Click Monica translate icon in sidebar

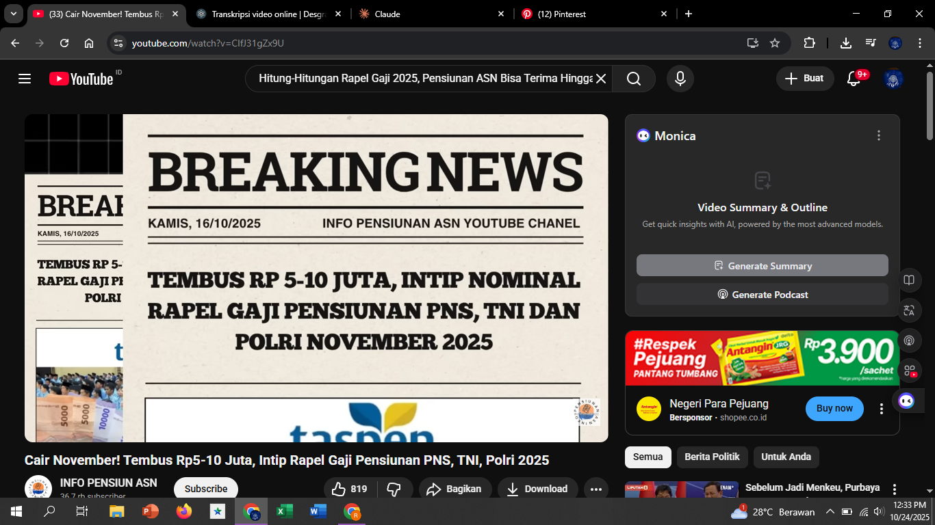909,310
